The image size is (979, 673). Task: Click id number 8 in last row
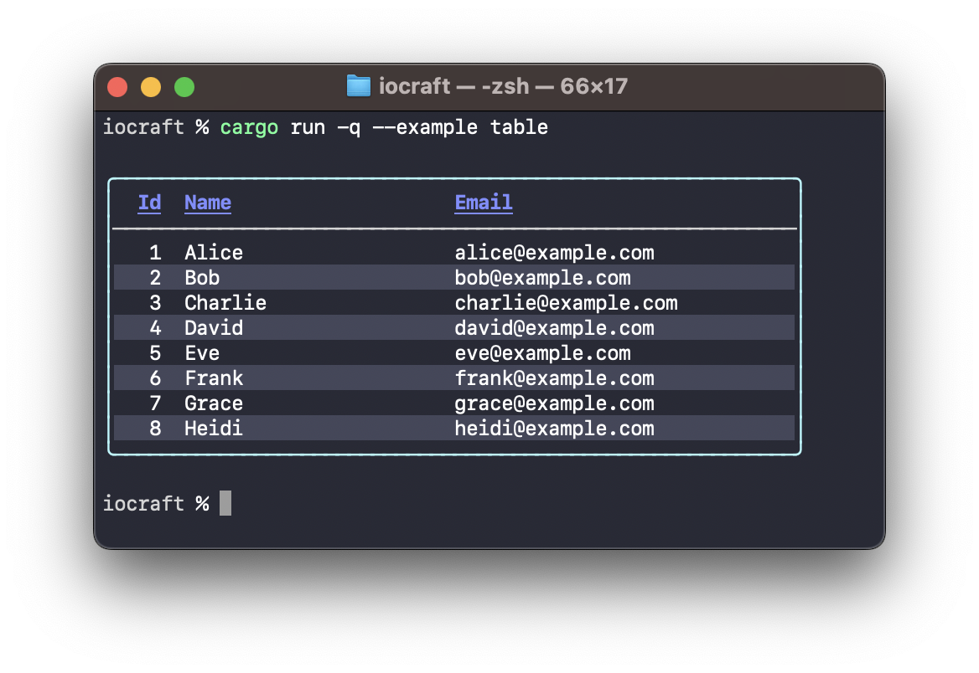point(155,429)
